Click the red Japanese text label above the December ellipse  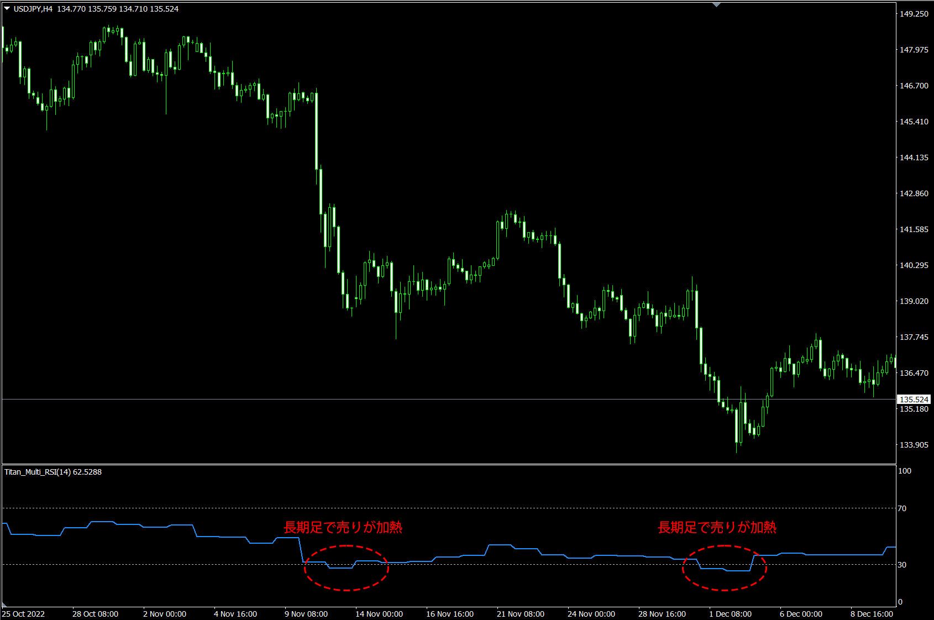click(717, 528)
